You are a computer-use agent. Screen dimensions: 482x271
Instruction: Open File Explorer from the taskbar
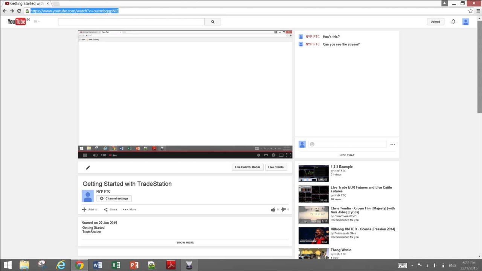[24, 265]
